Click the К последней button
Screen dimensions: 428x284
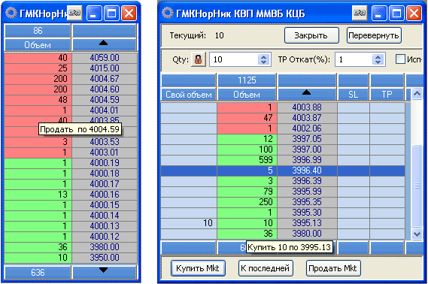coord(266,268)
